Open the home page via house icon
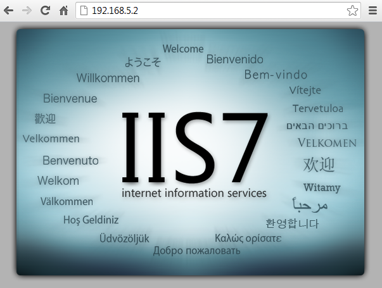The height and width of the screenshot is (288, 382). tap(63, 11)
